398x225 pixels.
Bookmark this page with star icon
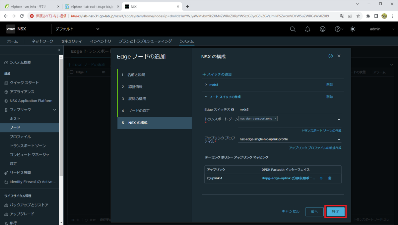click(358, 16)
